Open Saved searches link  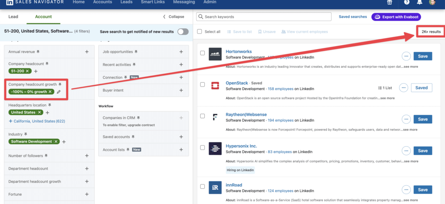tap(353, 17)
